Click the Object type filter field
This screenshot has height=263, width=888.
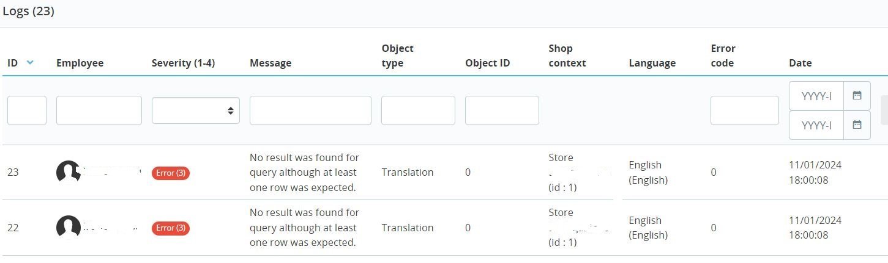tap(418, 110)
